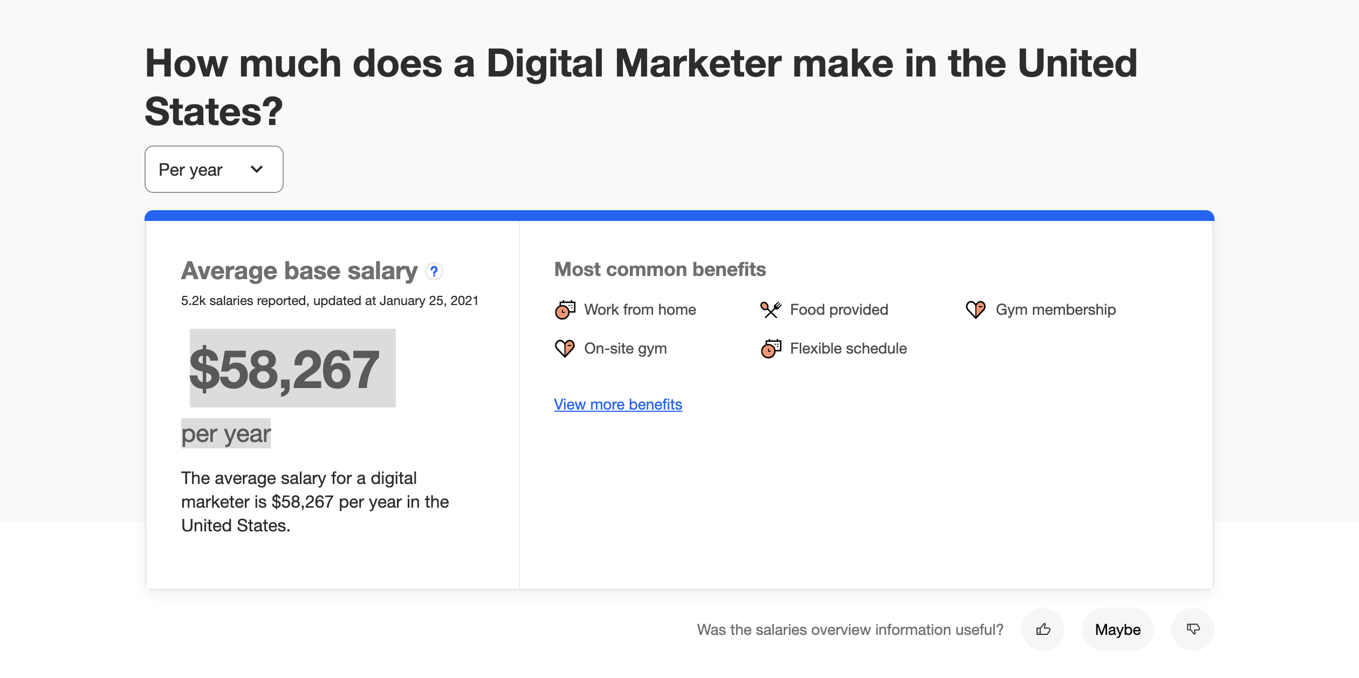Open the View more benefits link
1359x678 pixels.
pos(618,404)
